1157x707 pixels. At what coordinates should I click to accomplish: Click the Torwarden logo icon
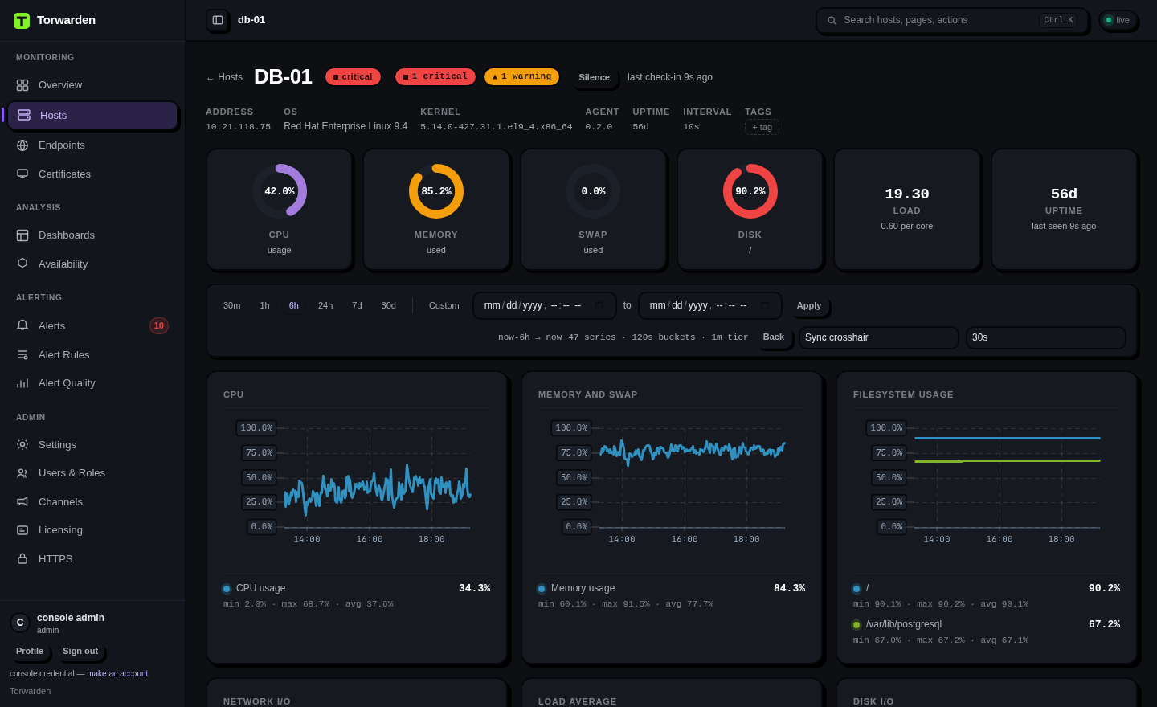click(22, 21)
